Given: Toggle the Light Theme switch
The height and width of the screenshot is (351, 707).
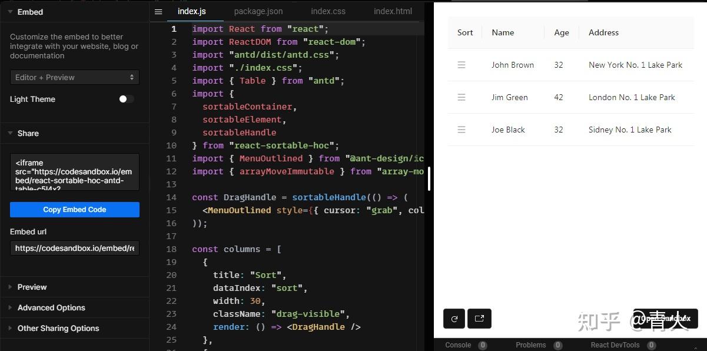Looking at the screenshot, I should [126, 99].
